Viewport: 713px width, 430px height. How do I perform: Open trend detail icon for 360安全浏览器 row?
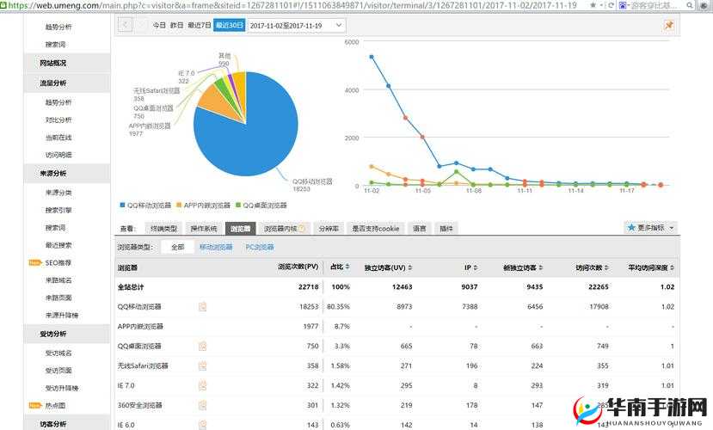pyautogui.click(x=202, y=405)
